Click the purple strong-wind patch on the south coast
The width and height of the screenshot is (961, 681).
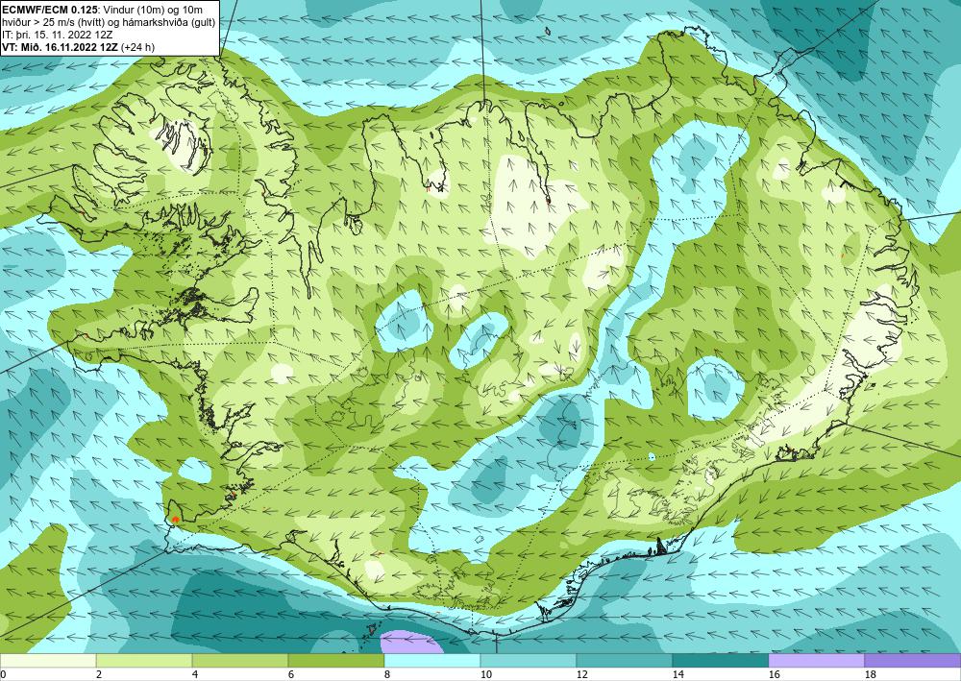411,643
